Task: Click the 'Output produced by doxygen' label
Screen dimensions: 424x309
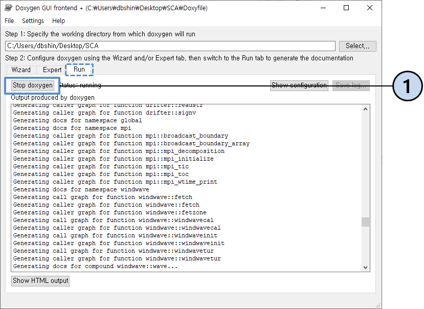Action: pos(53,97)
